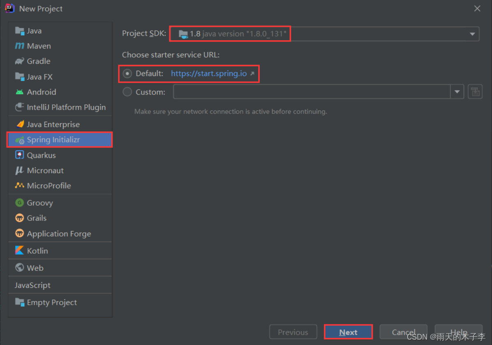Click the Spring Initializr leaf icon

20,140
